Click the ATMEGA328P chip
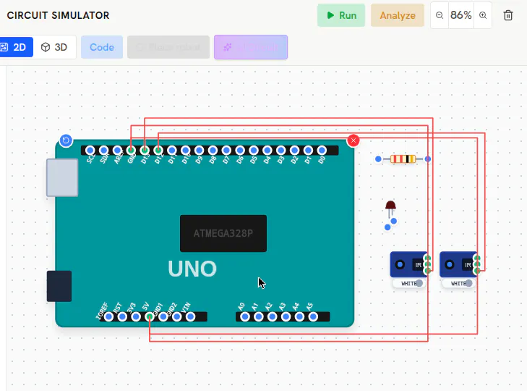 pos(223,233)
